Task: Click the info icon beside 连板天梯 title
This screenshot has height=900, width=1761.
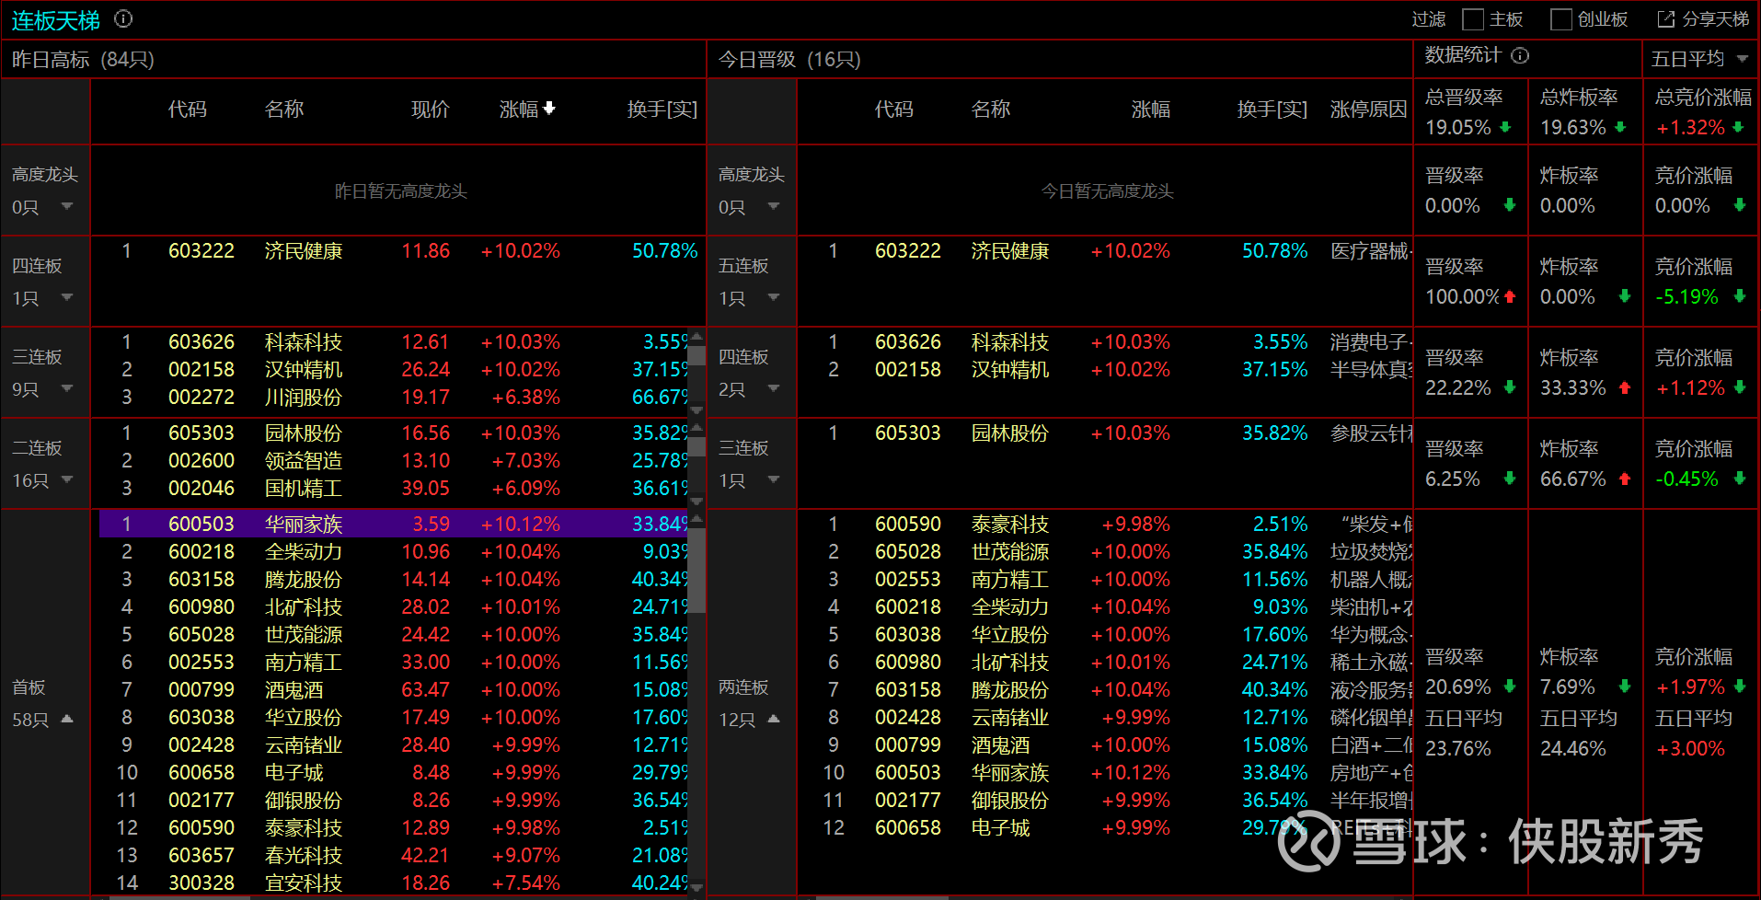Action: click(123, 18)
